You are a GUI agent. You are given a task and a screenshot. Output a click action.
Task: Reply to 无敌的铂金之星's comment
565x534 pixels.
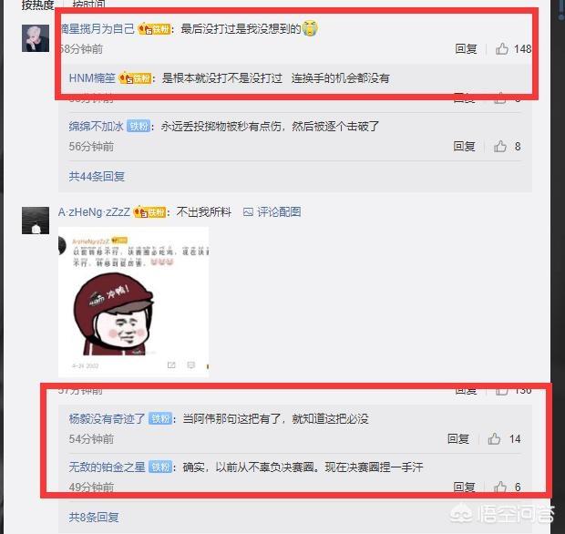click(464, 487)
